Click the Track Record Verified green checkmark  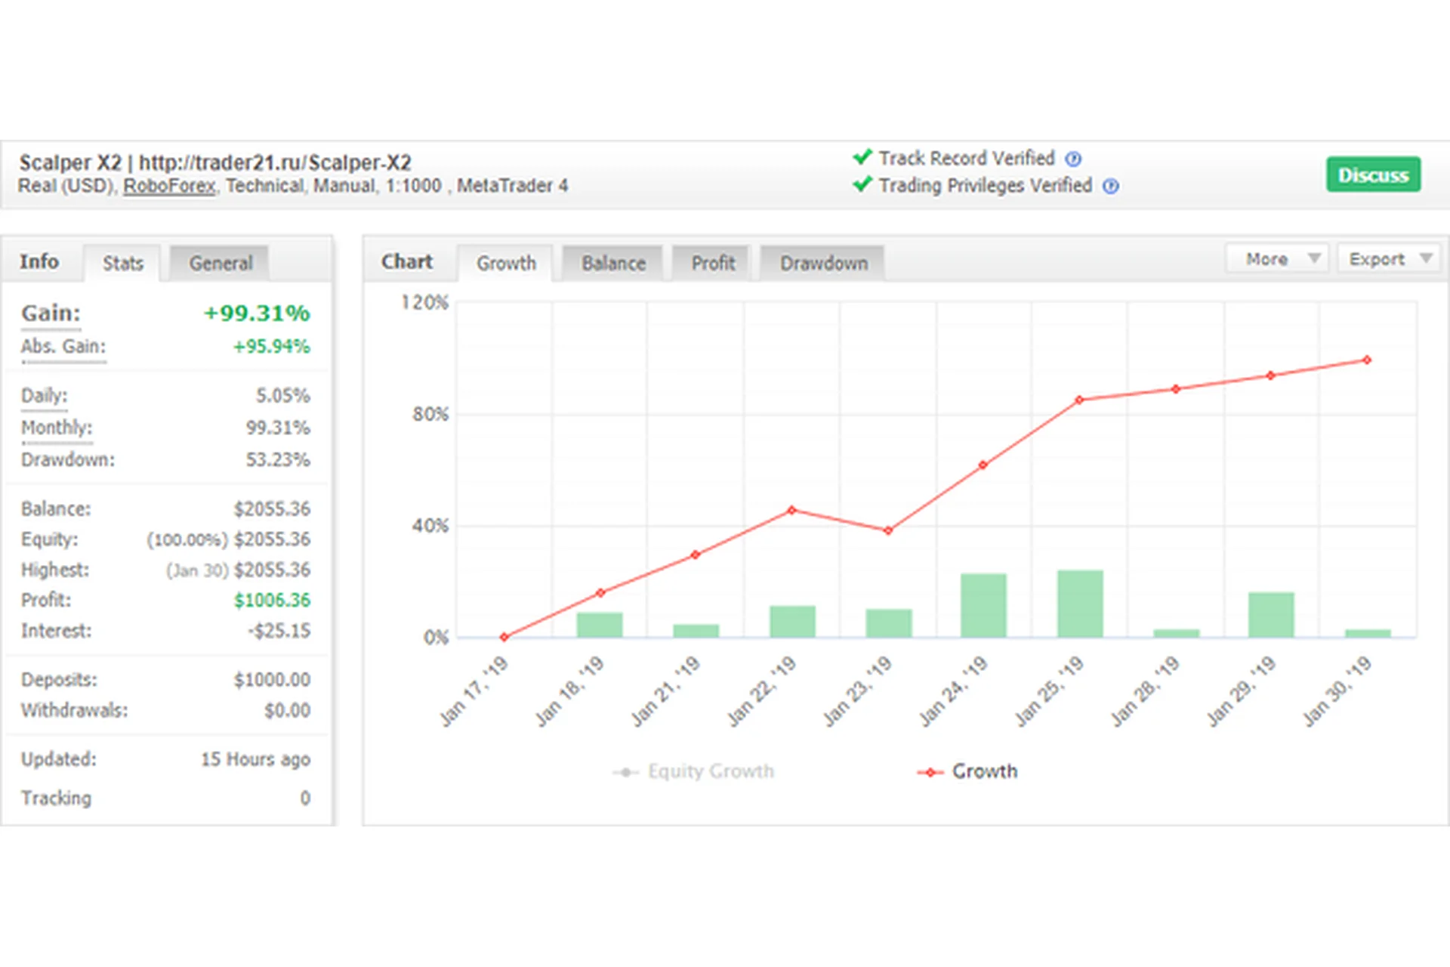coord(862,157)
